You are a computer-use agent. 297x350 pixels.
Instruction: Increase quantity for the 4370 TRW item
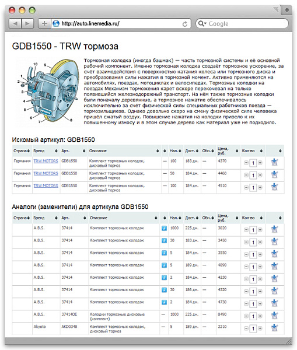point(260,163)
